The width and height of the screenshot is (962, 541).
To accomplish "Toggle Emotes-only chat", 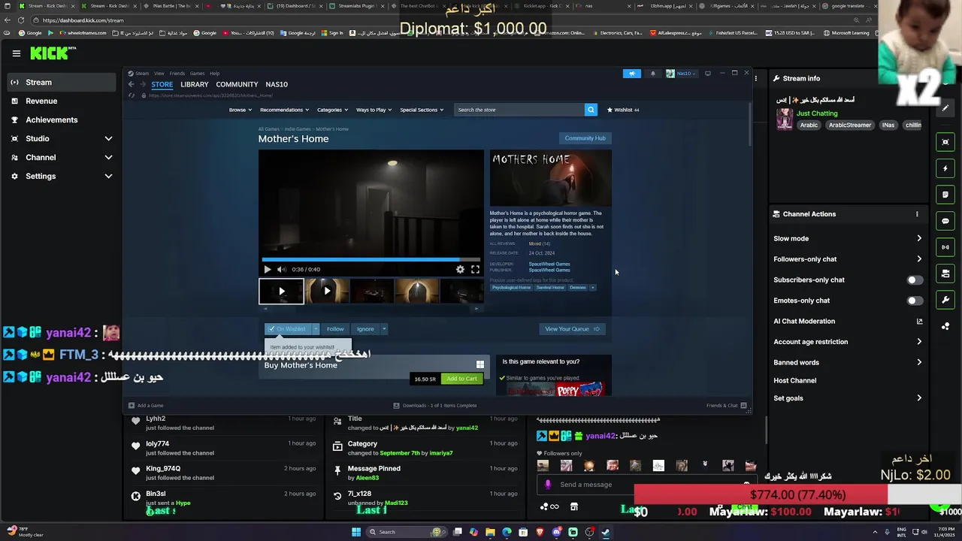I will pos(914,301).
